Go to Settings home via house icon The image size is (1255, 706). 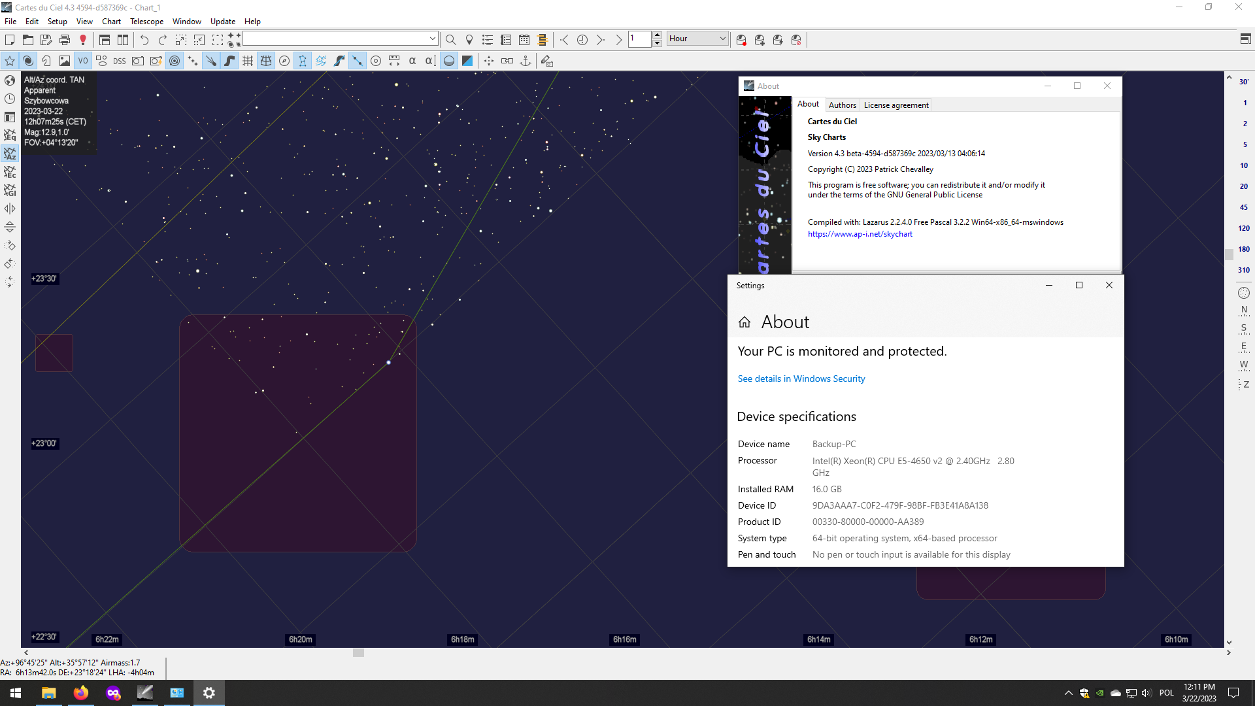(744, 322)
